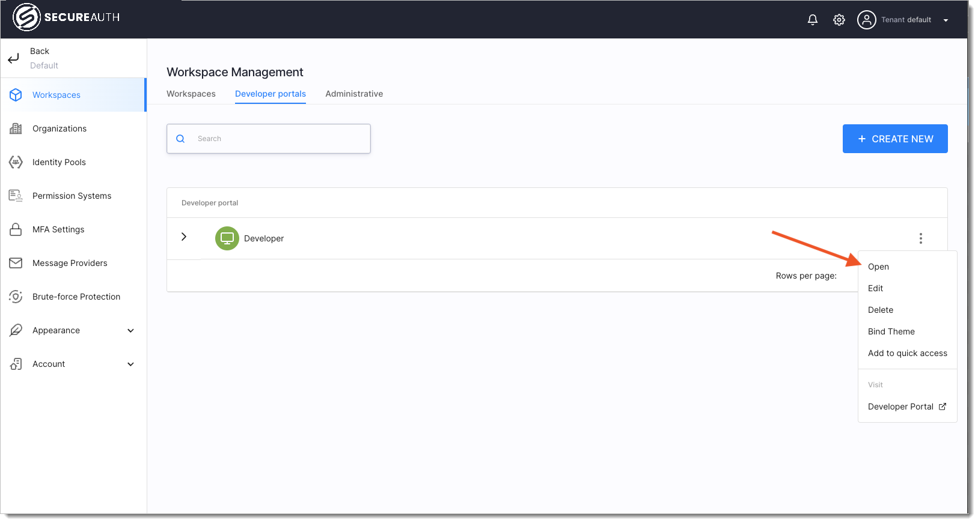Click the Developer portal name
Screen dimensions: 978x523
coord(264,238)
